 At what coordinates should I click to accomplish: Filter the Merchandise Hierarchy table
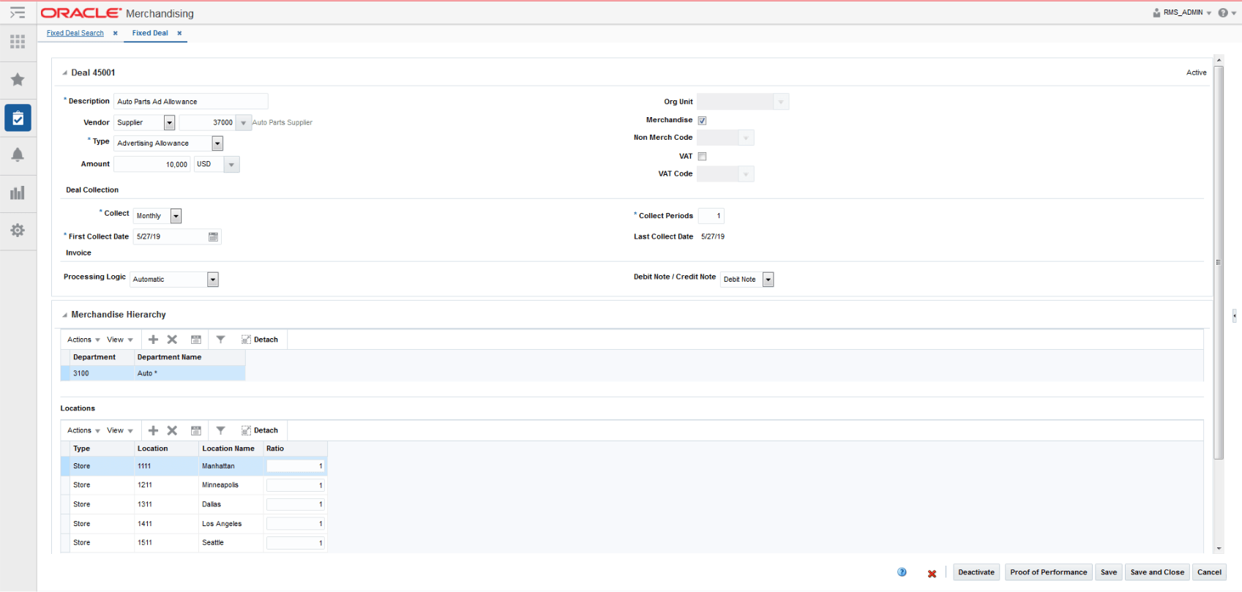220,340
